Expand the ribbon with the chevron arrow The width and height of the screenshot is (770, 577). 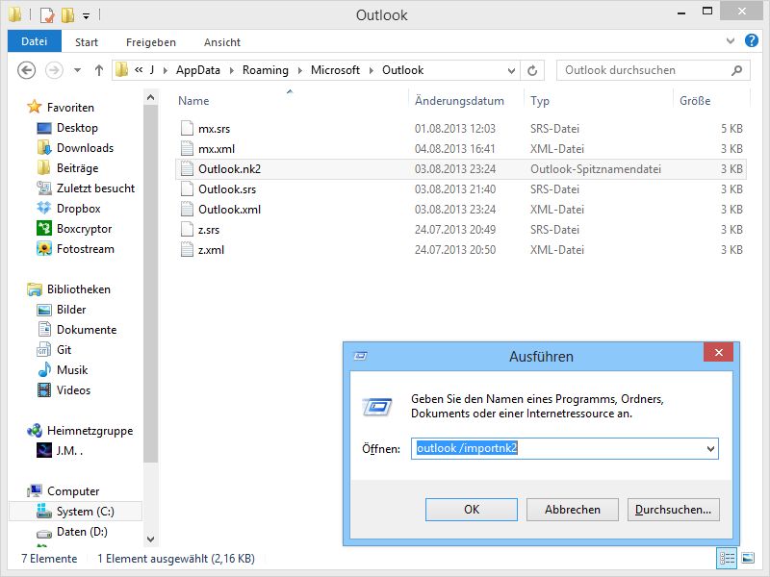pyautogui.click(x=731, y=41)
